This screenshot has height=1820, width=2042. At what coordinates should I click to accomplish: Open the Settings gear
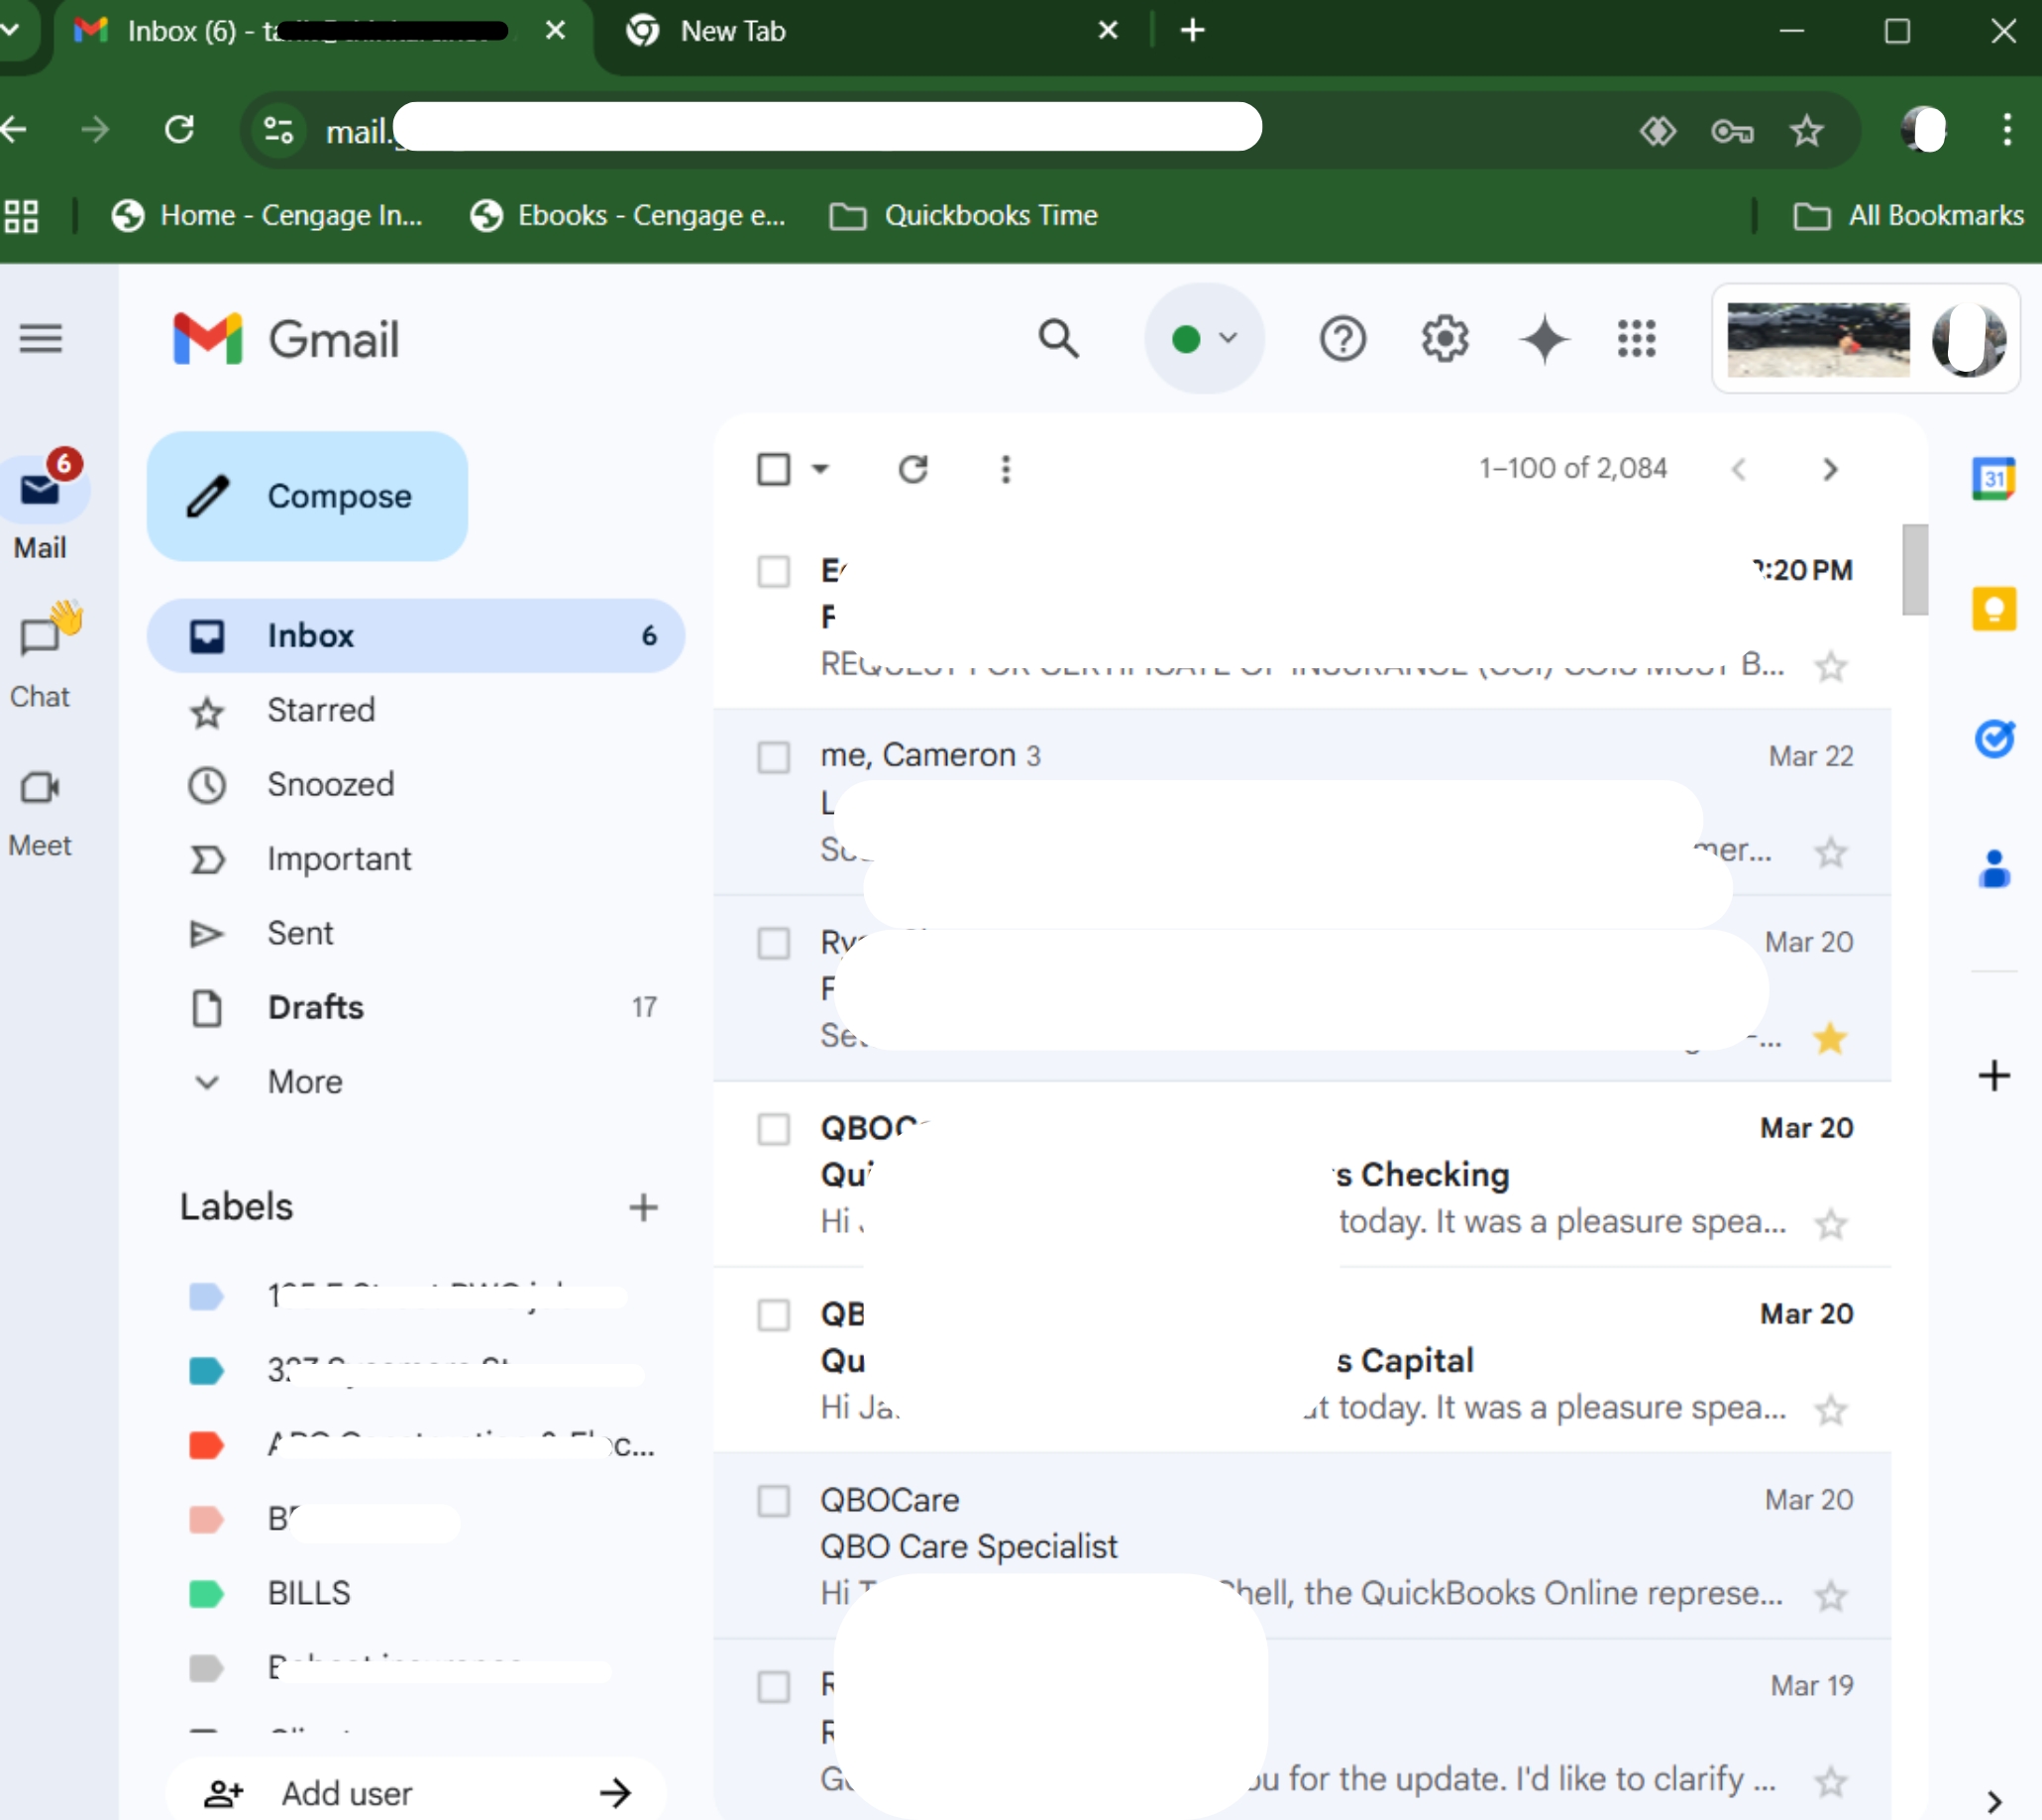[x=1445, y=339]
